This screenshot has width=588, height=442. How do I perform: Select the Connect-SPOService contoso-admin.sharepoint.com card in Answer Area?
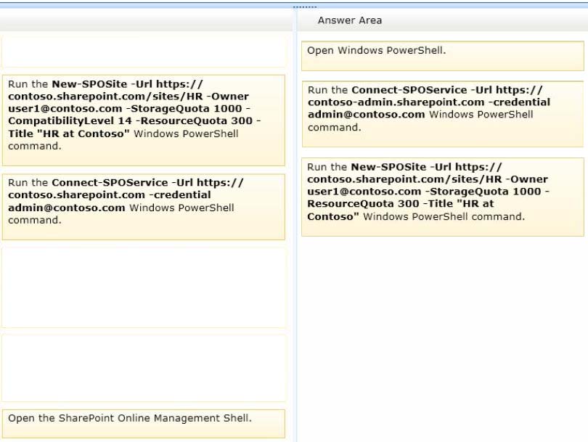[x=443, y=114]
